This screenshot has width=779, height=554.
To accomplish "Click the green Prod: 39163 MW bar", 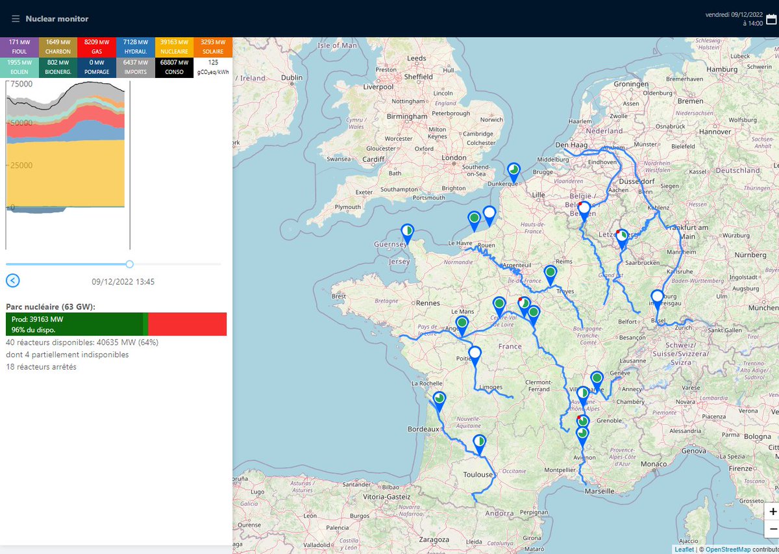I will coord(75,324).
